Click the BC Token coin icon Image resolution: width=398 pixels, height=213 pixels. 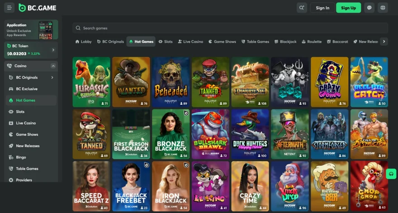[9, 46]
